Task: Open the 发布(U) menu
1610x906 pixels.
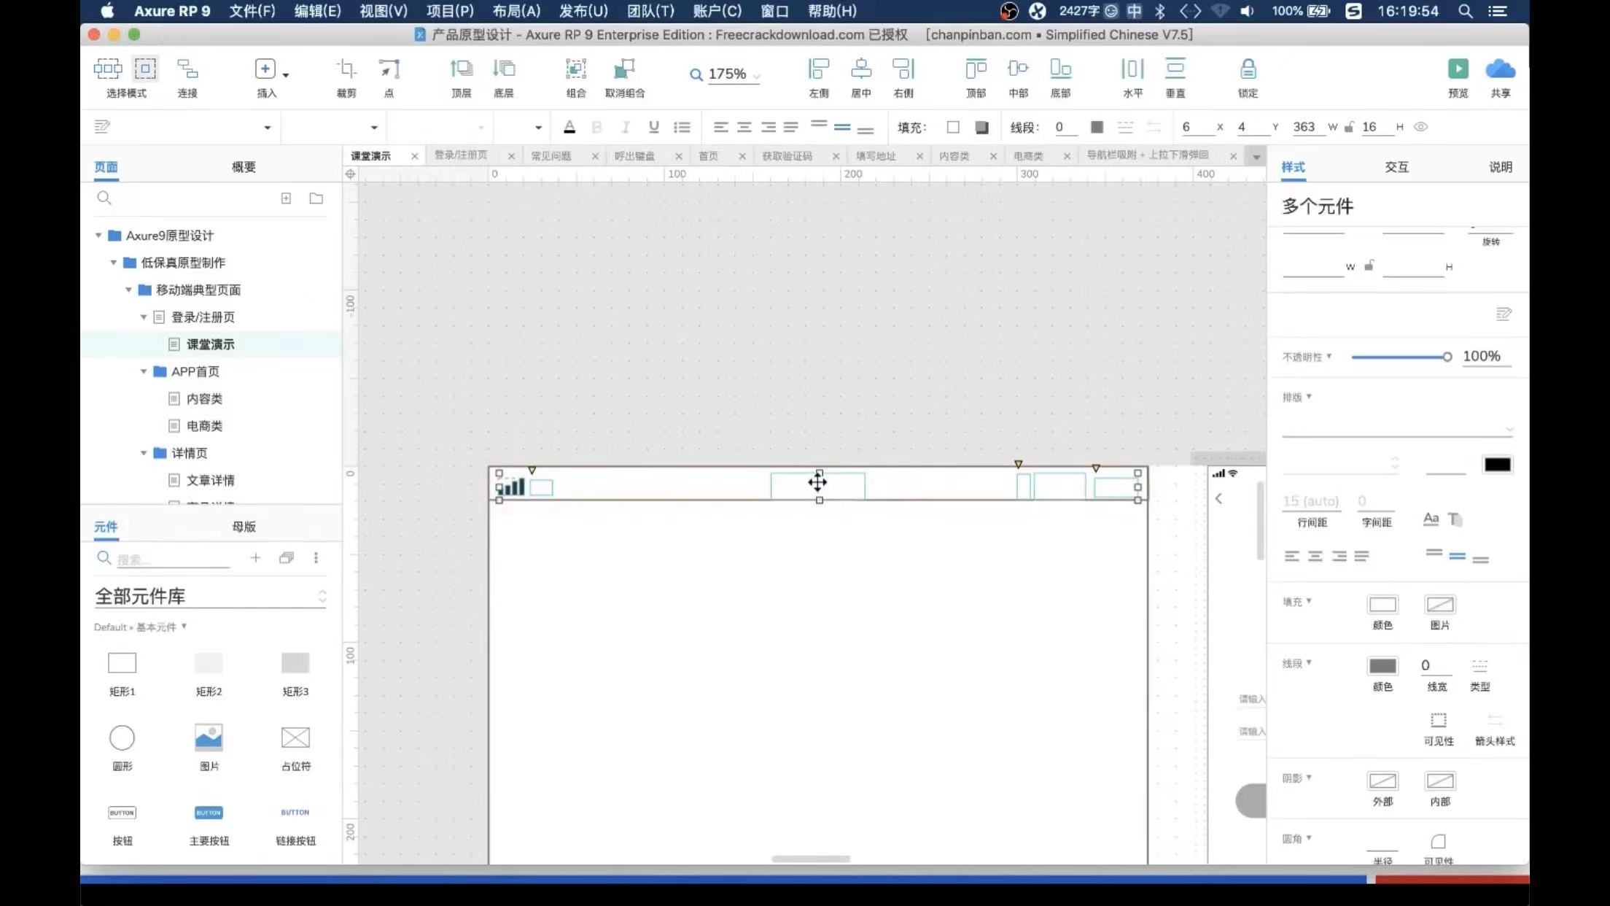Action: pos(583,11)
